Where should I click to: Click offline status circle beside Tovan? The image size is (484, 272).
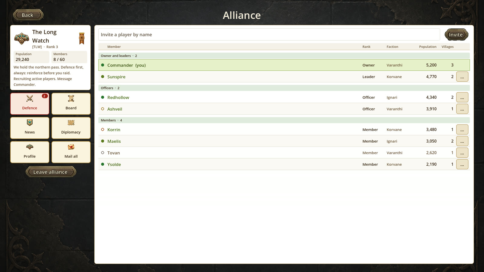tap(103, 153)
